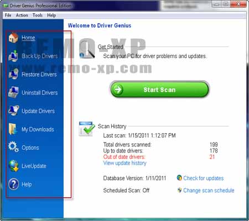Click the 'Scheduled Scan: Off' text

(126, 190)
